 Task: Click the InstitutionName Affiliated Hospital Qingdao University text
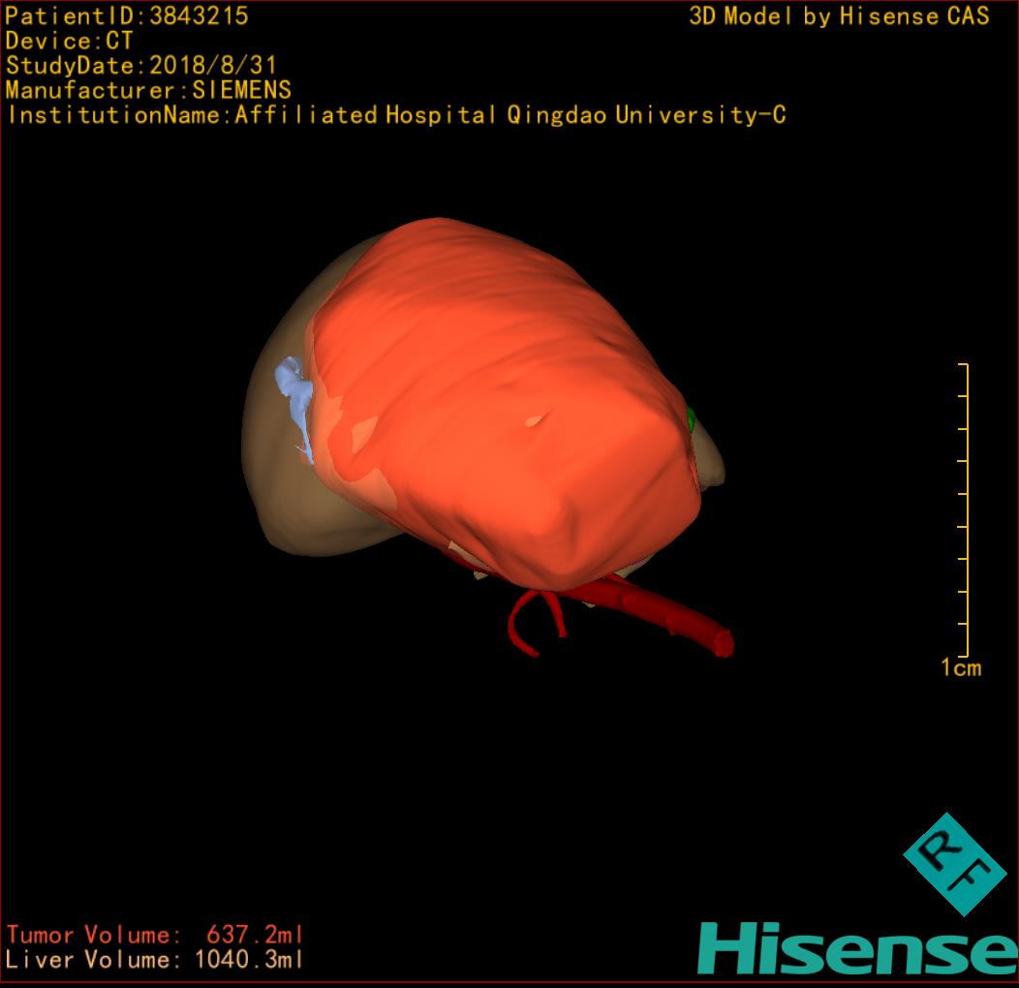pyautogui.click(x=396, y=115)
